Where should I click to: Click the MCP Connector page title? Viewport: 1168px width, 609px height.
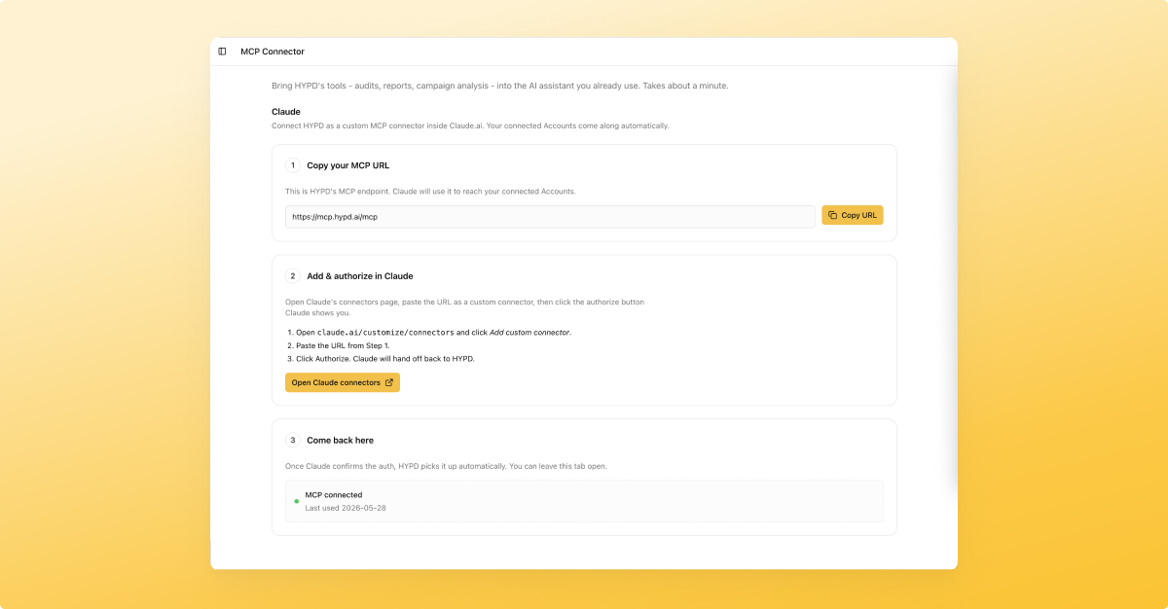click(x=273, y=52)
